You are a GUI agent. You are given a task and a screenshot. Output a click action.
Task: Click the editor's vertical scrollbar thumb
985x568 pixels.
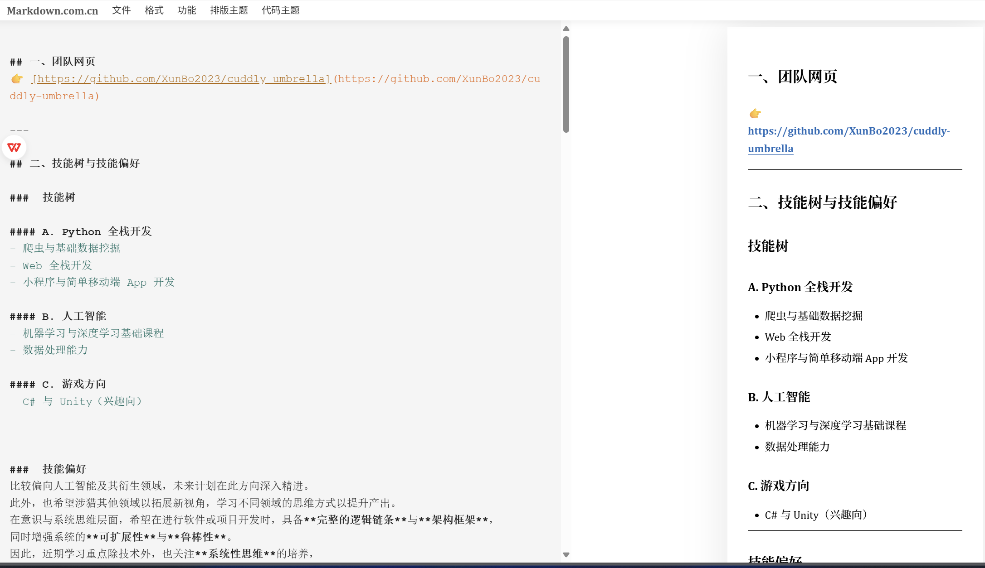[566, 84]
